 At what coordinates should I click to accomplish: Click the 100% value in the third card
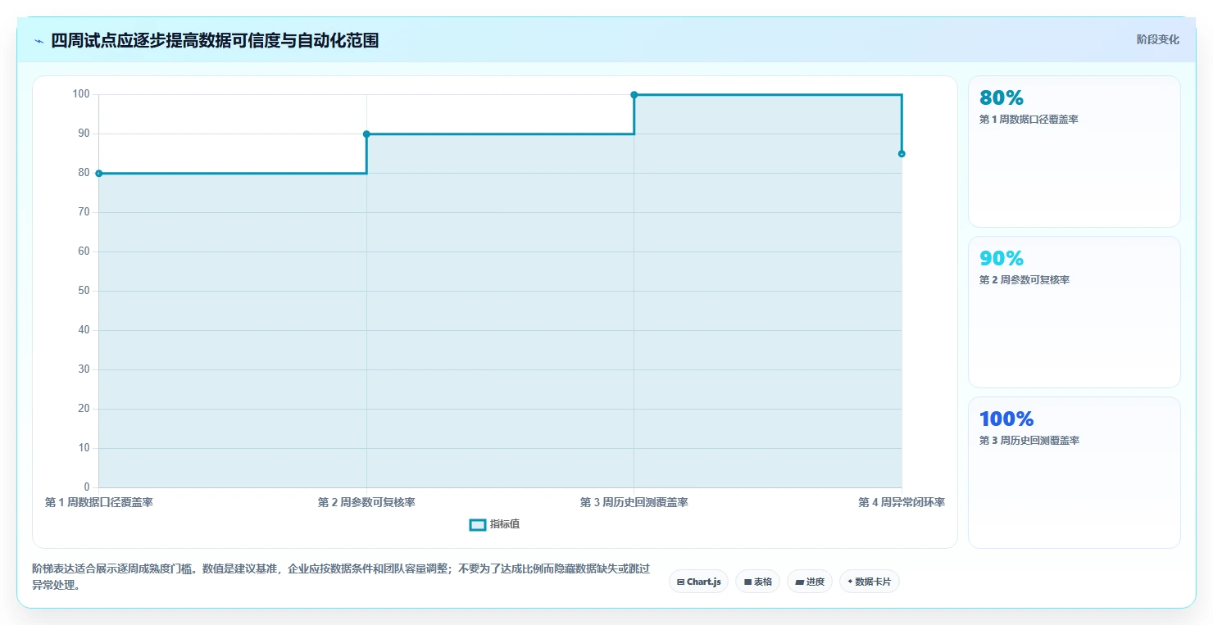(1006, 419)
